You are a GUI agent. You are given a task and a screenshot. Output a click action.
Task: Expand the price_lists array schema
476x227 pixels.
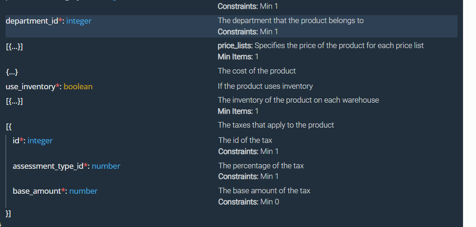14,47
